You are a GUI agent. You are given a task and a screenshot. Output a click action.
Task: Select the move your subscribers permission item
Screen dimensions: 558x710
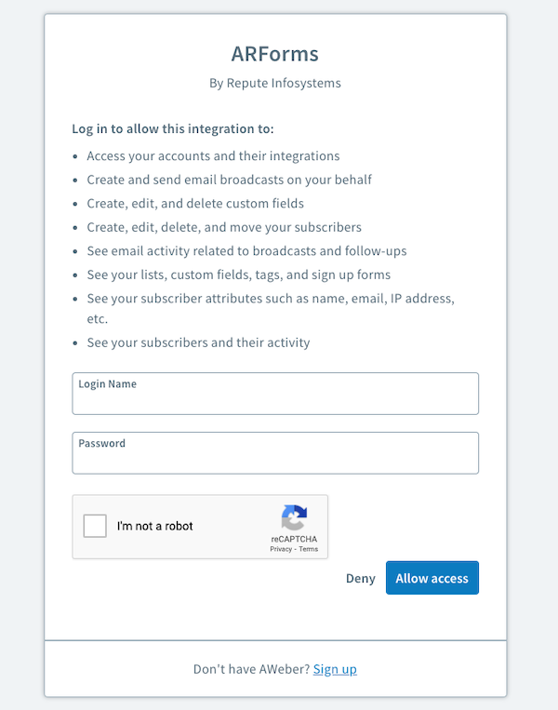pos(224,227)
